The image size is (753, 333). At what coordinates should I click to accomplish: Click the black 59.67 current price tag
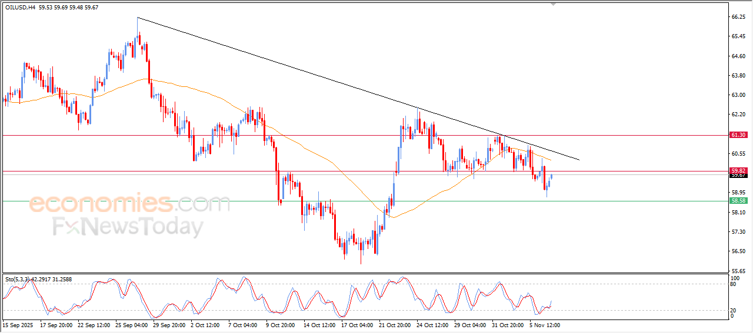click(x=738, y=176)
